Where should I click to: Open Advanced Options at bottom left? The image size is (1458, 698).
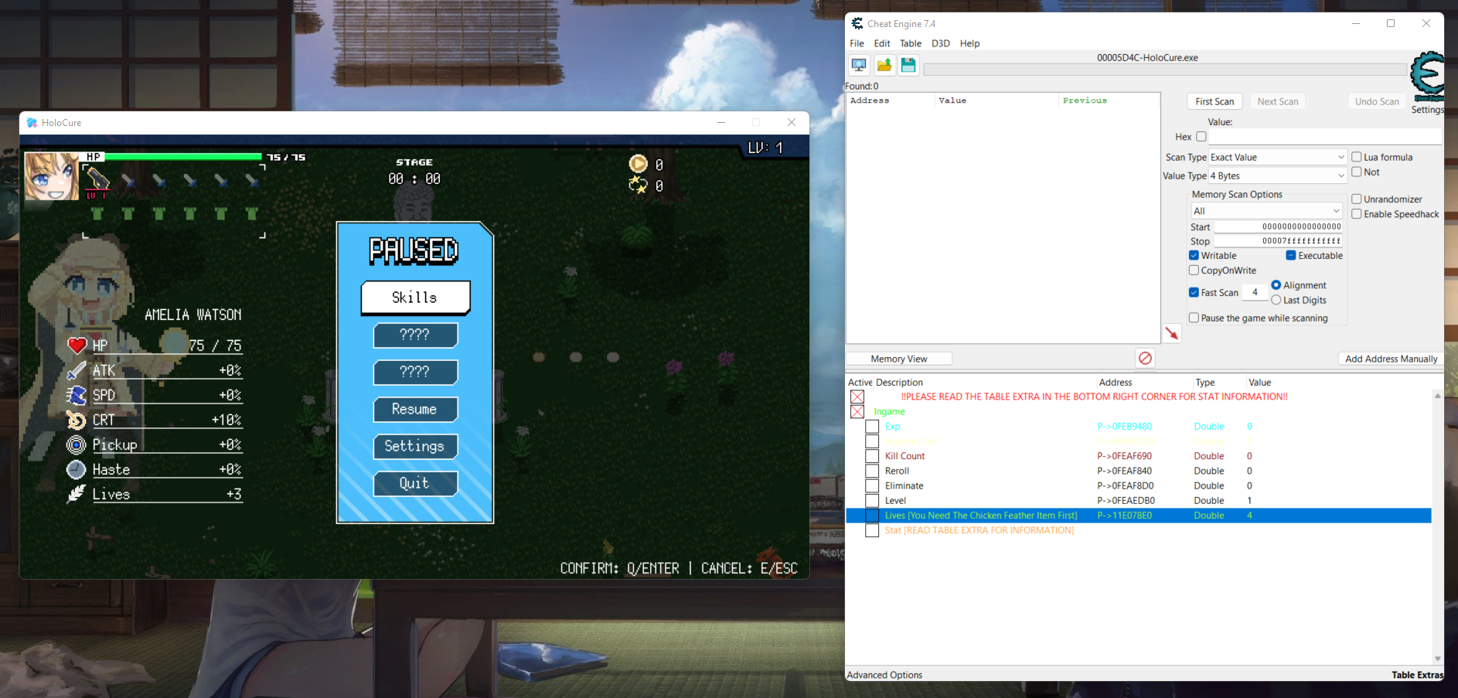coord(884,675)
